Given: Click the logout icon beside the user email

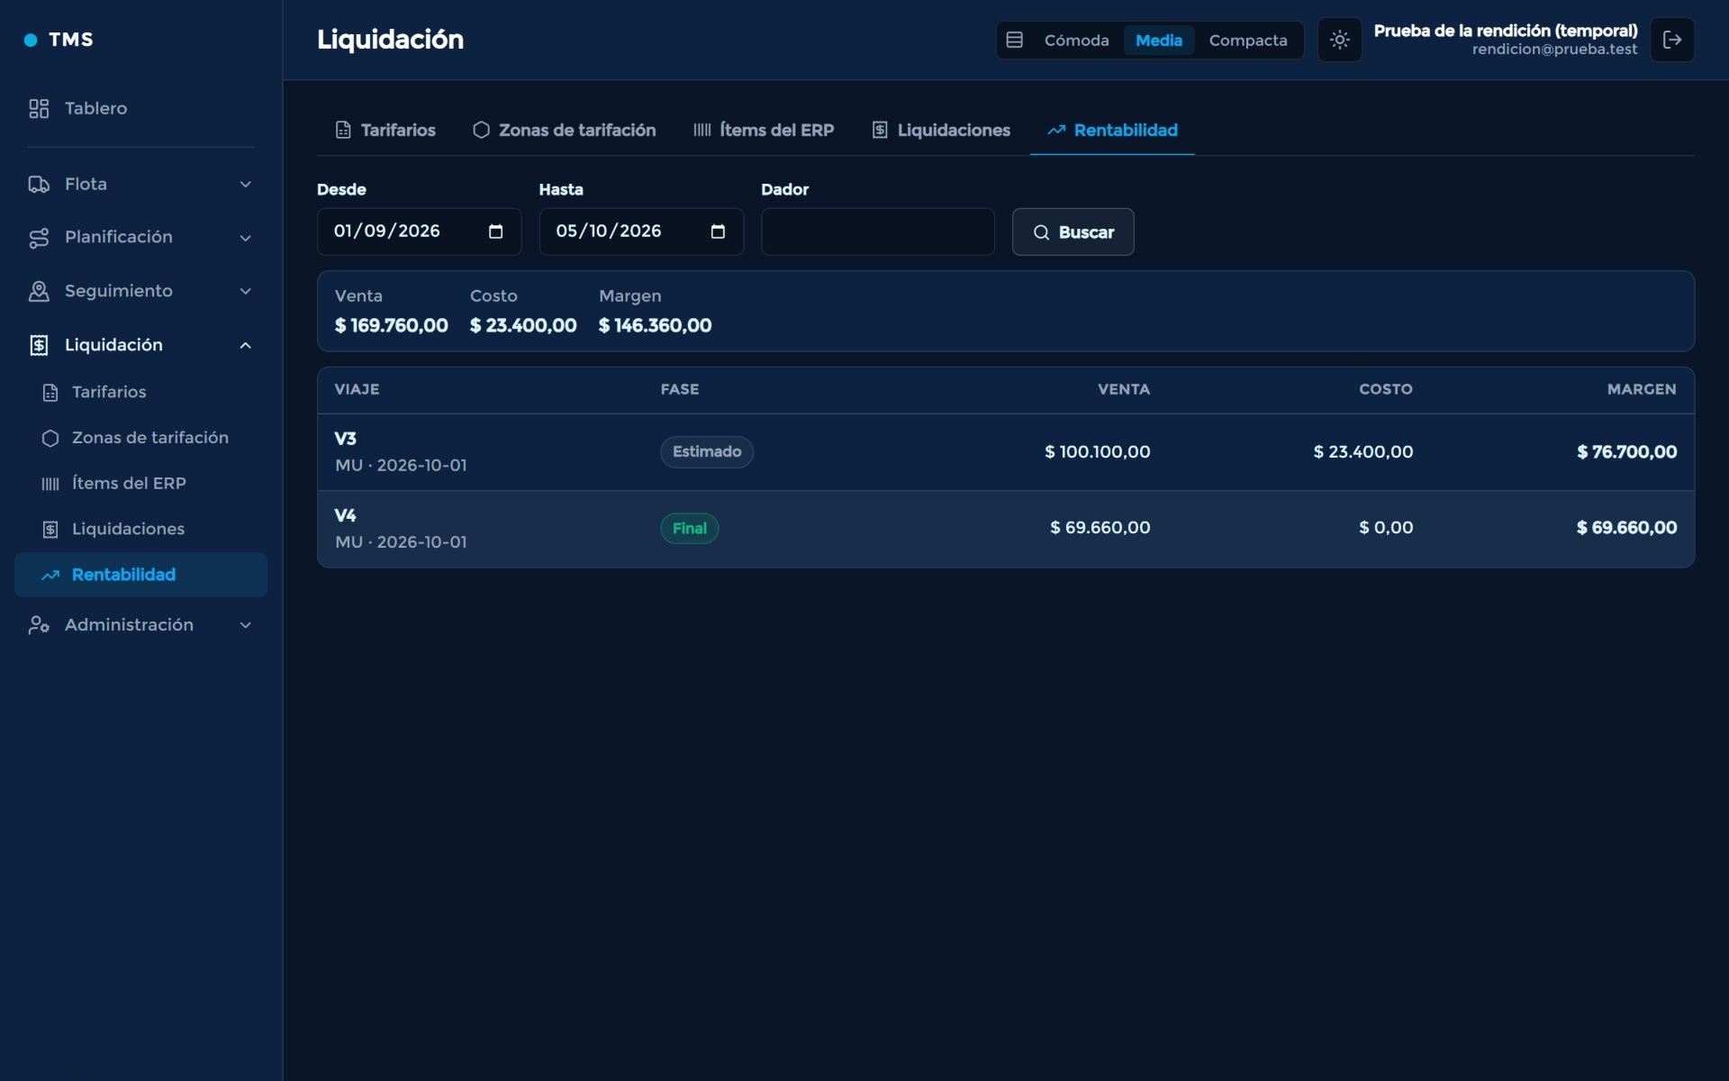Looking at the screenshot, I should click(x=1672, y=40).
